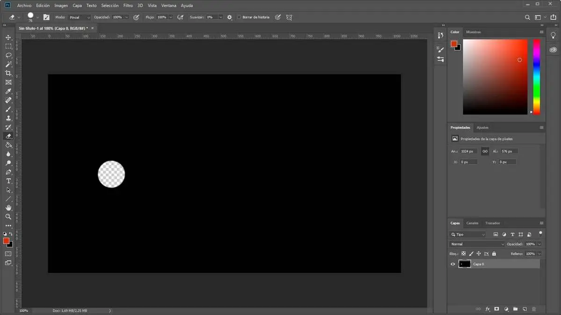Image resolution: width=561 pixels, height=315 pixels.
Task: Open the Creative Cloud Libraries panel icon
Action: tap(554, 50)
